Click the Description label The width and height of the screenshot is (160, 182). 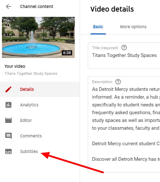tap(102, 82)
